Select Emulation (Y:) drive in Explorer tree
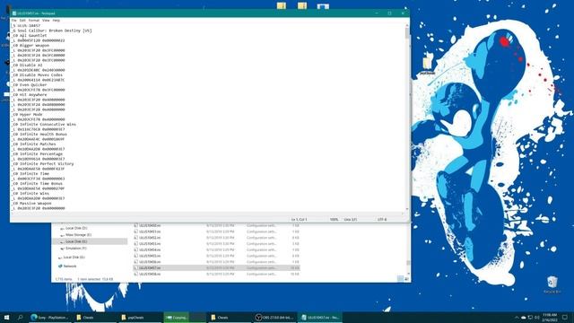The width and height of the screenshot is (574, 323). coord(75,249)
